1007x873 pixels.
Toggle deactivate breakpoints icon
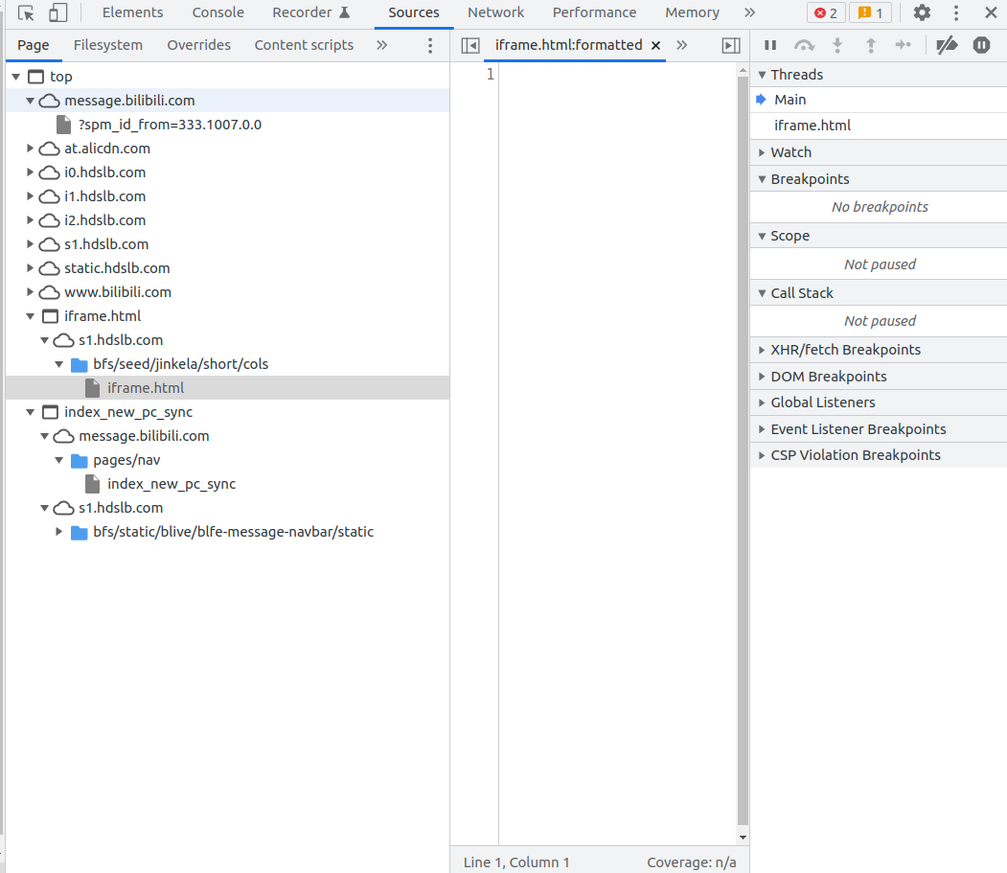tap(947, 45)
